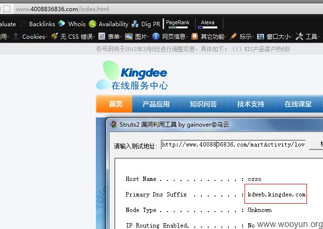Click the Struts2 tool title bar
This screenshot has height=229, width=323.
[x=215, y=125]
